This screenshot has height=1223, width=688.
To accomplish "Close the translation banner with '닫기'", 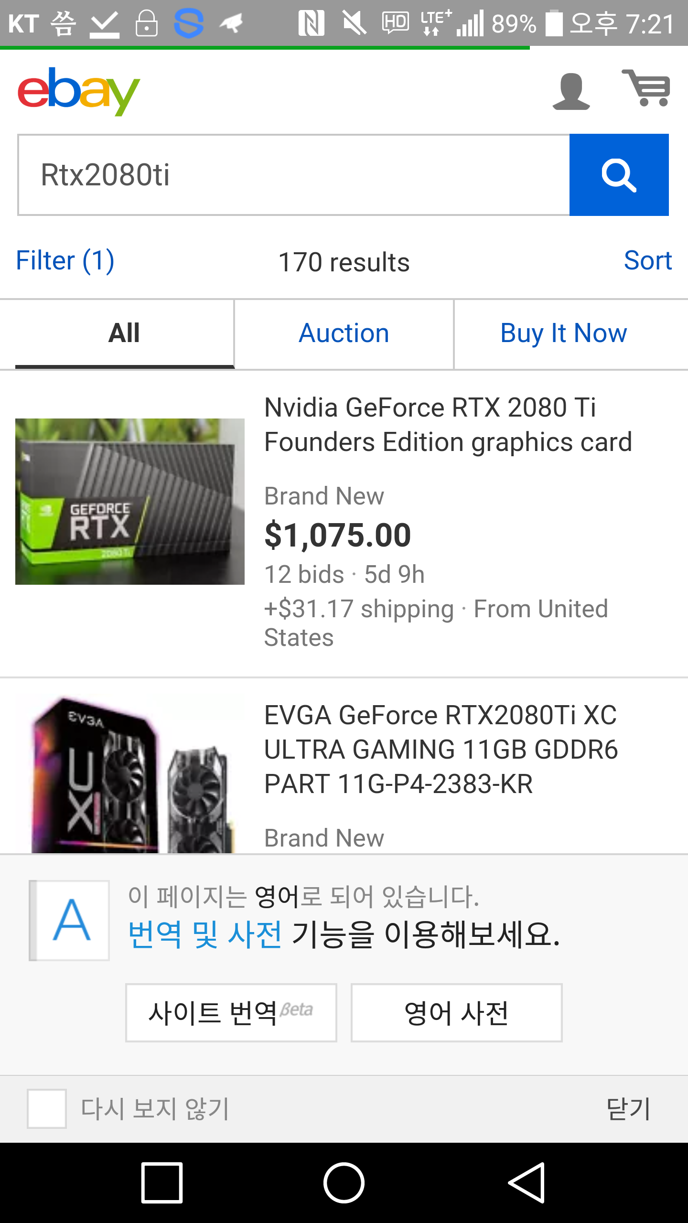I will pos(628,1108).
